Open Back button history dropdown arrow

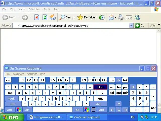18,17
